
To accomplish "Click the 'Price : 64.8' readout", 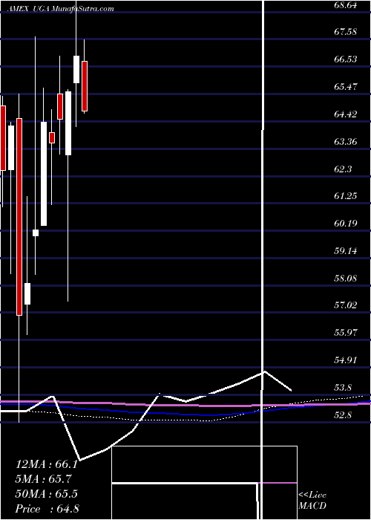I will coord(47,509).
